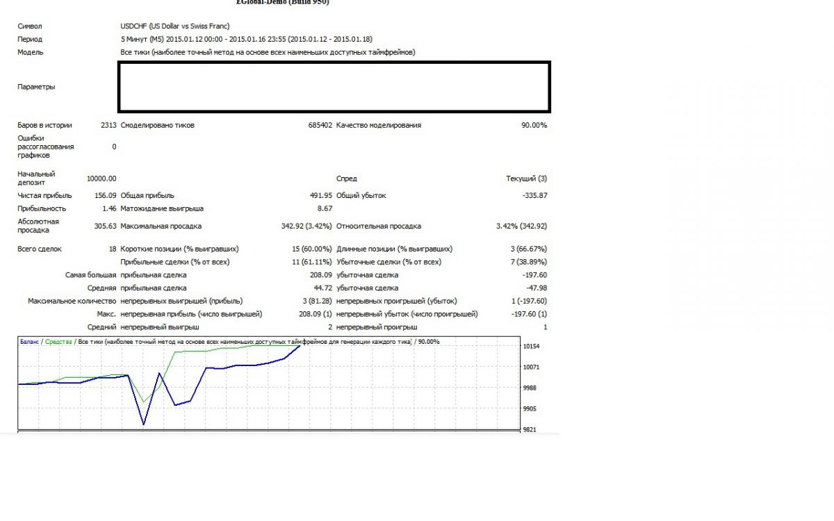Image resolution: width=834 pixels, height=521 pixels.
Task: Click the "Всего сделок" label
Action: click(x=40, y=249)
